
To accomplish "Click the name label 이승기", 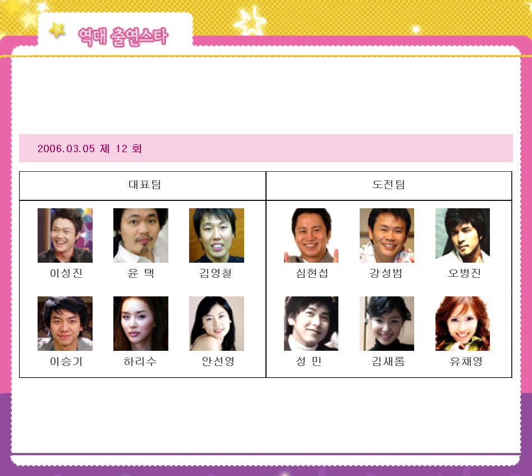I will point(66,361).
